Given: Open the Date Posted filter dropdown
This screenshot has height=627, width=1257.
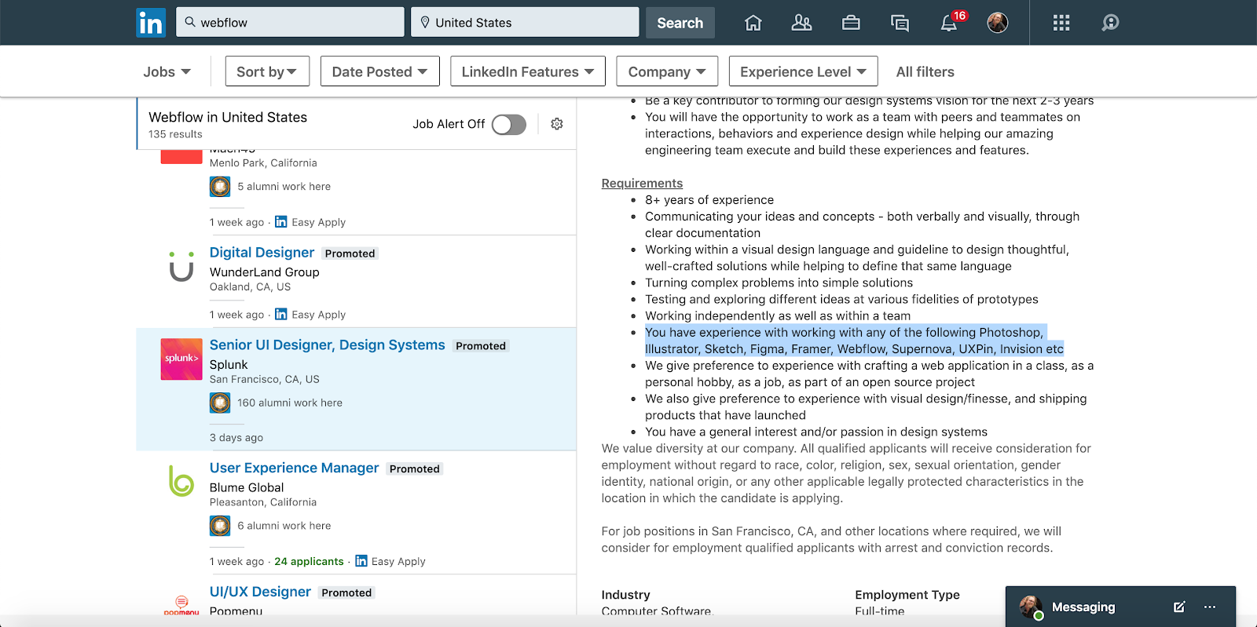Looking at the screenshot, I should (x=379, y=71).
